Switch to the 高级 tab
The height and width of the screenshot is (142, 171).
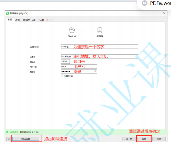click(x=17, y=20)
